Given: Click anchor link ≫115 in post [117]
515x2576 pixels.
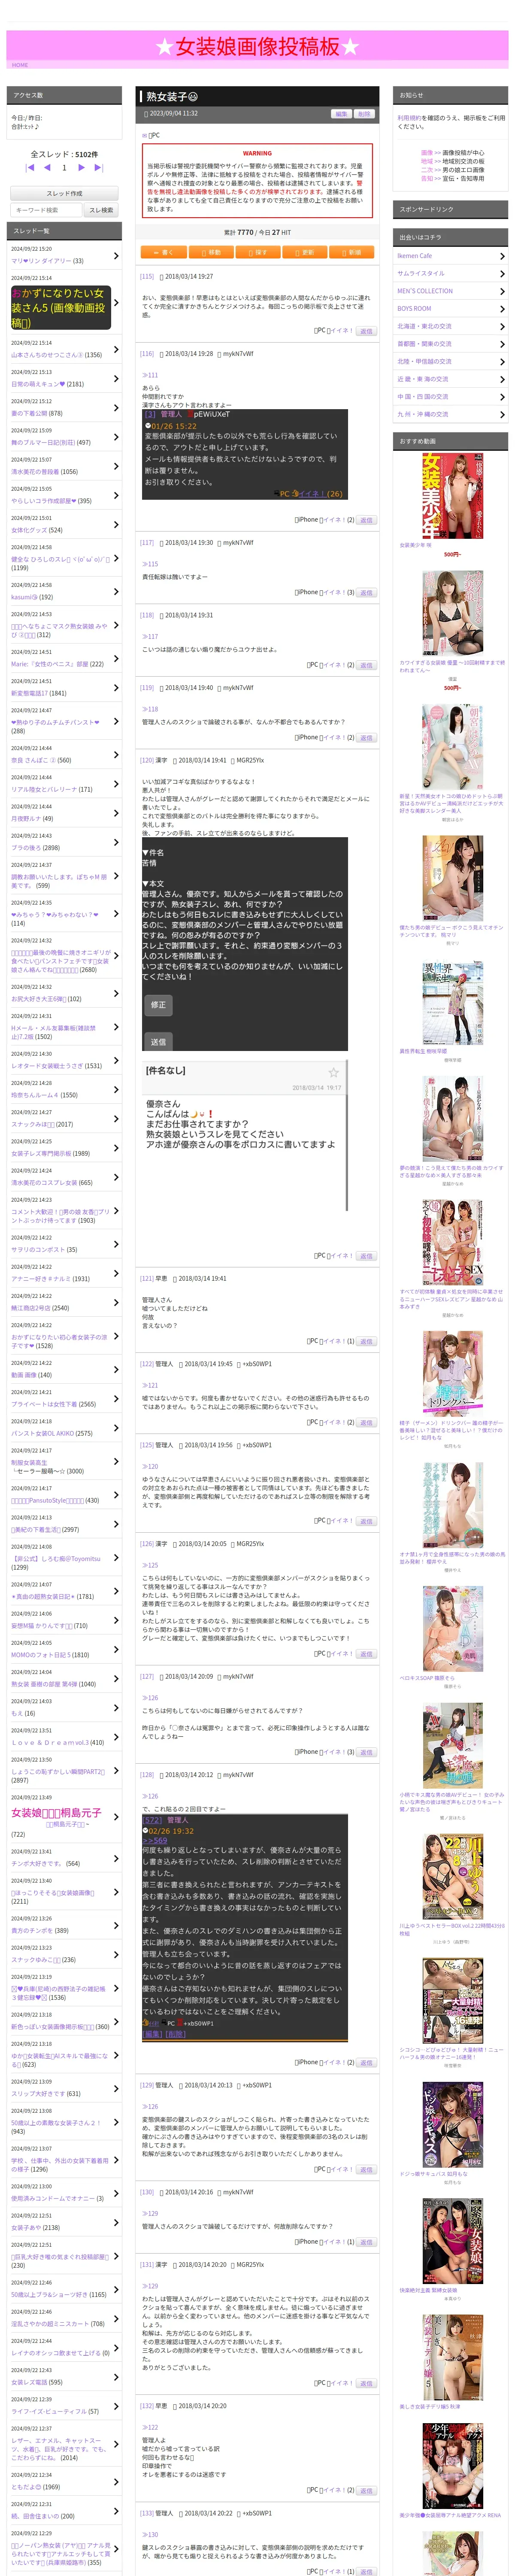Looking at the screenshot, I should [150, 564].
